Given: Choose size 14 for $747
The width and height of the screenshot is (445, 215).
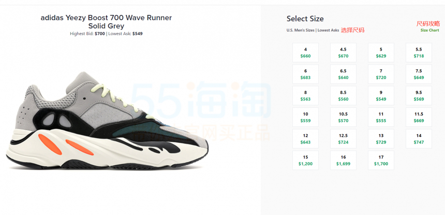Looking at the screenshot, I should click(x=419, y=139).
